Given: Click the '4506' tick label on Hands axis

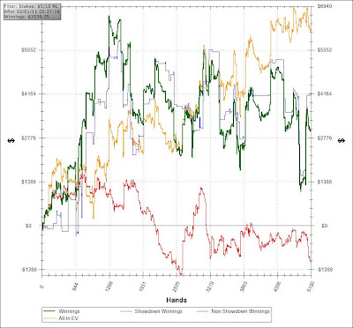Looking at the screenshot, I should [x=277, y=286].
